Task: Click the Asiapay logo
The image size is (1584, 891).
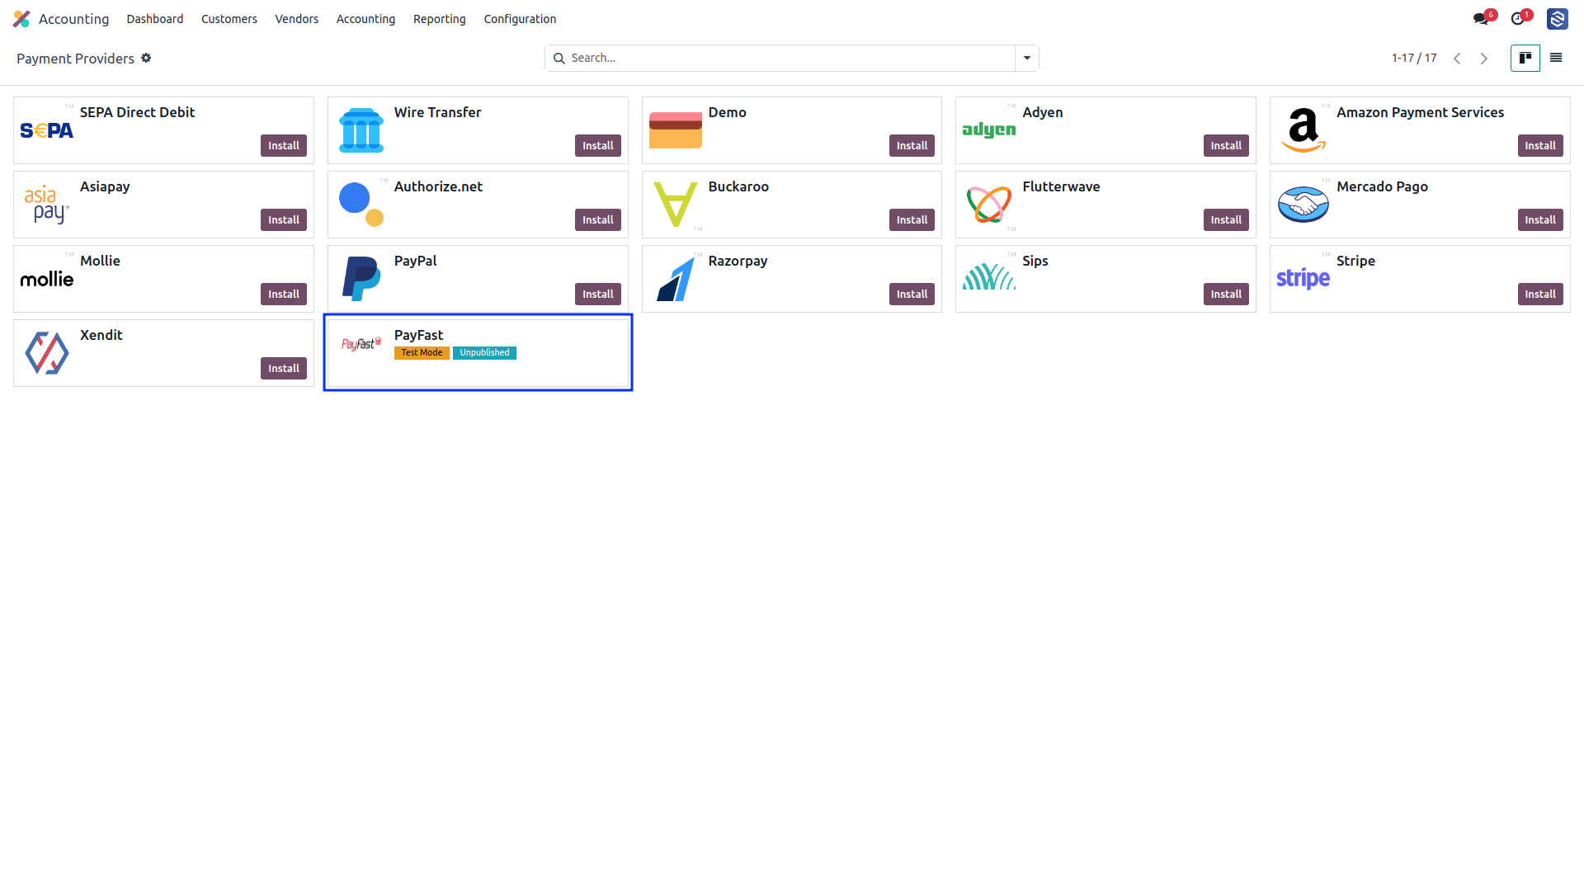Action: pyautogui.click(x=47, y=205)
